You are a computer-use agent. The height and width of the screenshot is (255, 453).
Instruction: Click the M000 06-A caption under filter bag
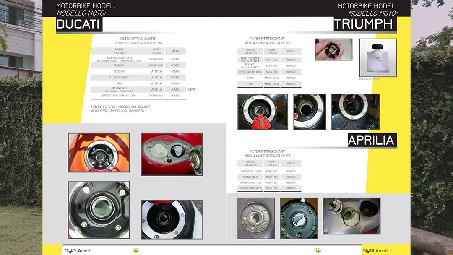[369, 79]
